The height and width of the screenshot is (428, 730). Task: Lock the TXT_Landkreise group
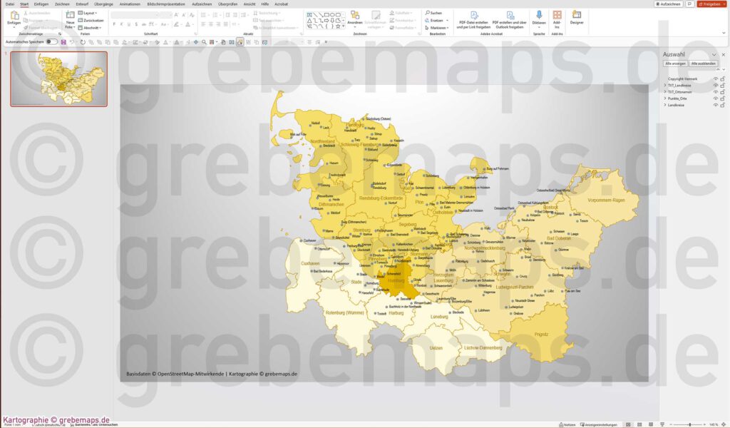point(723,85)
